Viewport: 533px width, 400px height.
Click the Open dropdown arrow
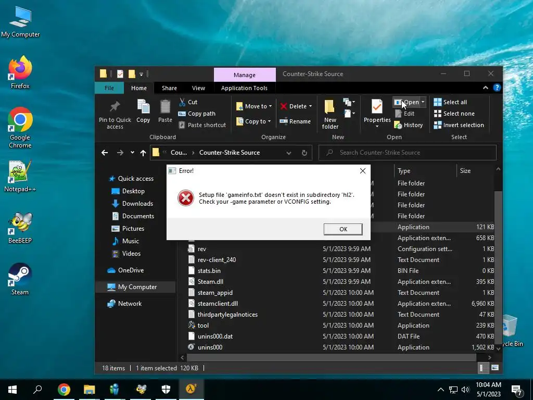tap(423, 102)
